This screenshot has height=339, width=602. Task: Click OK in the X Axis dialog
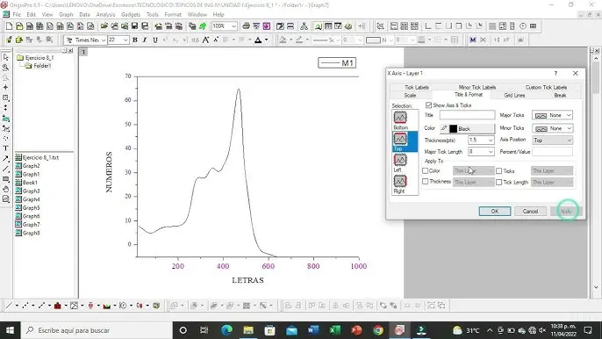495,212
